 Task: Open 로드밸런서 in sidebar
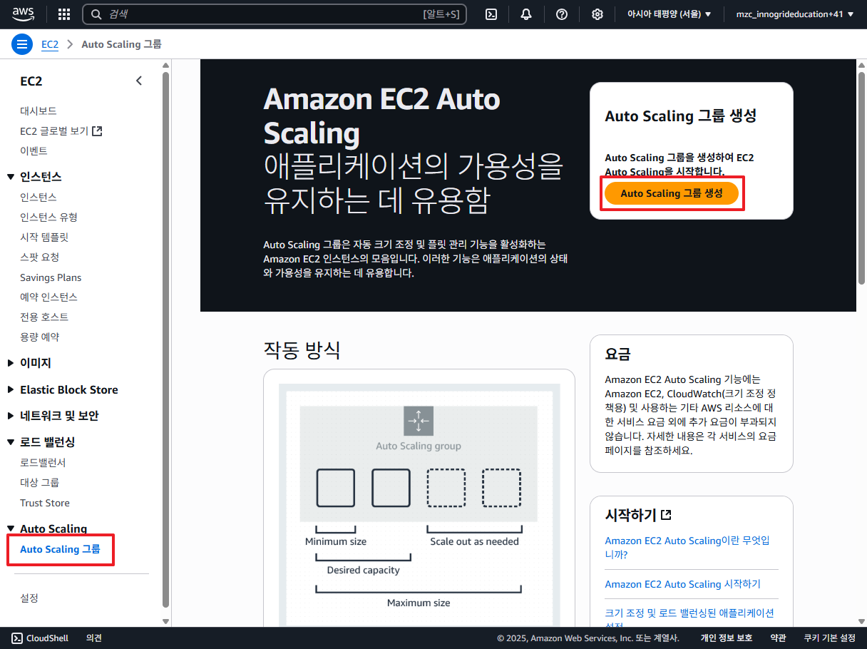coord(43,463)
